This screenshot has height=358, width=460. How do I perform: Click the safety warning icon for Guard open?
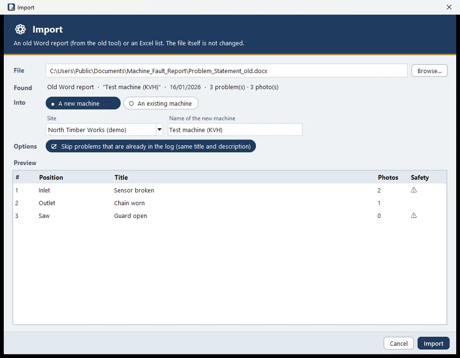click(414, 216)
